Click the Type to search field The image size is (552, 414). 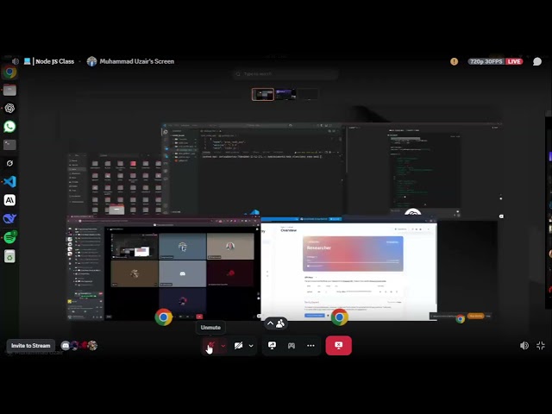285,74
